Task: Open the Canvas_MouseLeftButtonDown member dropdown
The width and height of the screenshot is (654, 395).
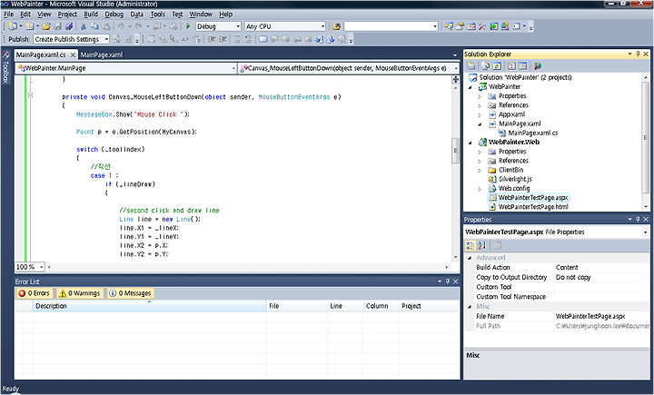Action: (456, 68)
